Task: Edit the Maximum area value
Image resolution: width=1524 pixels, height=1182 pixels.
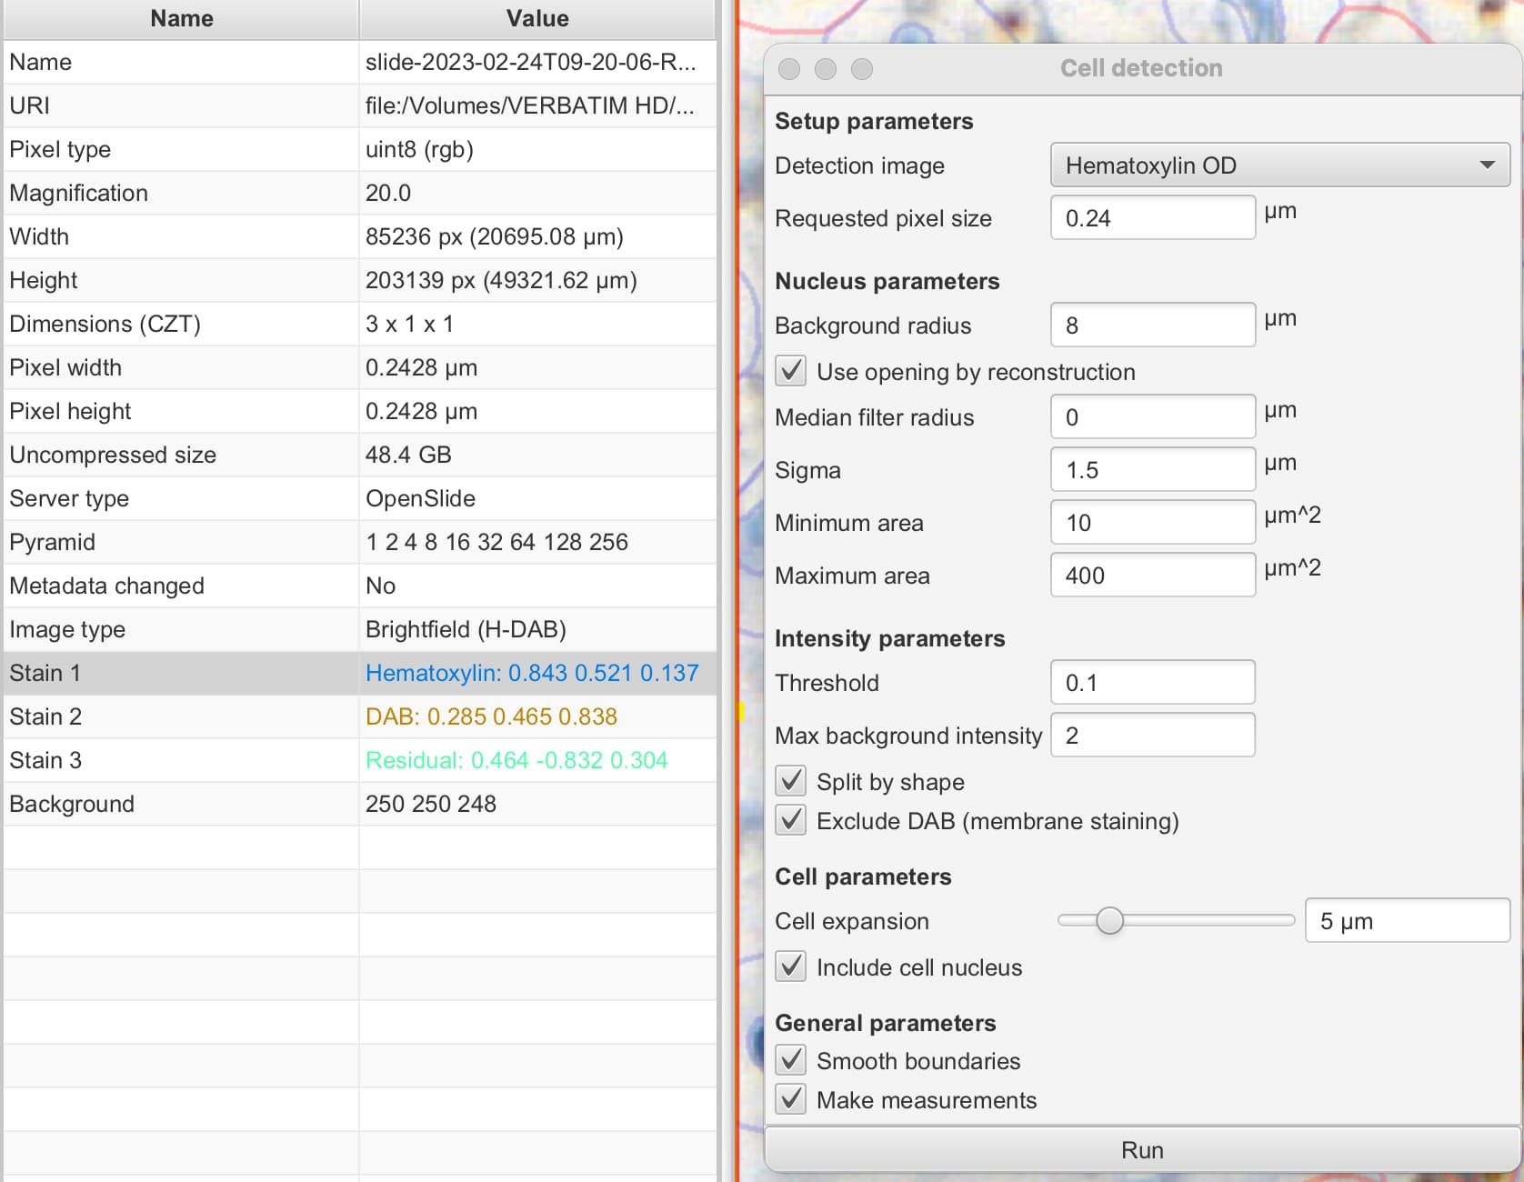Action: click(x=1152, y=575)
